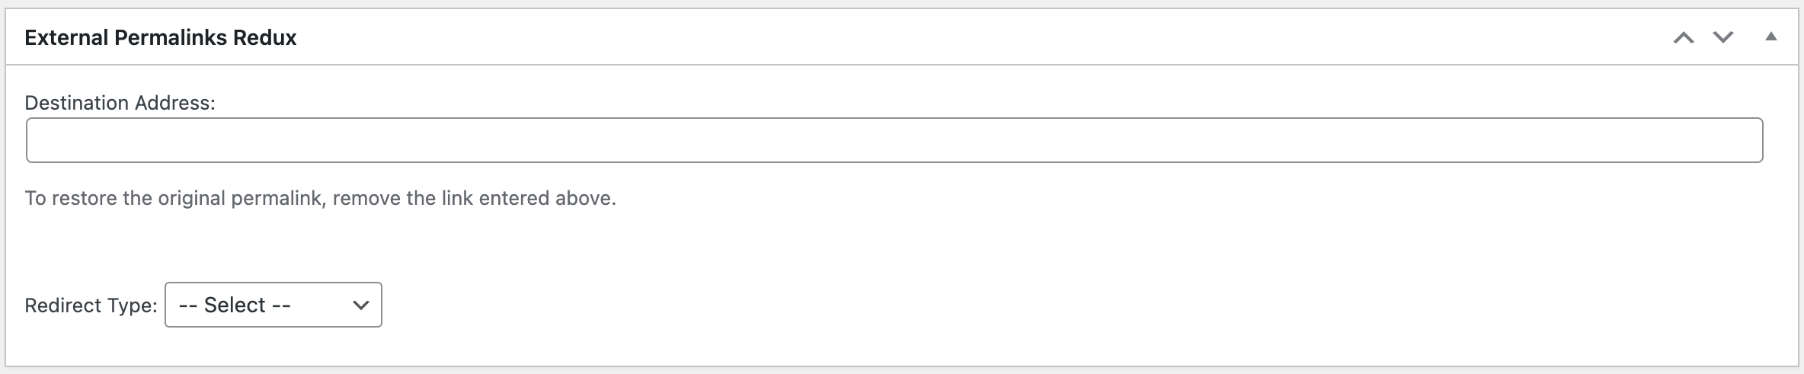Toggle the External Permalinks Redux panel visibility
Screen dimensions: 1804x374
1771,37
